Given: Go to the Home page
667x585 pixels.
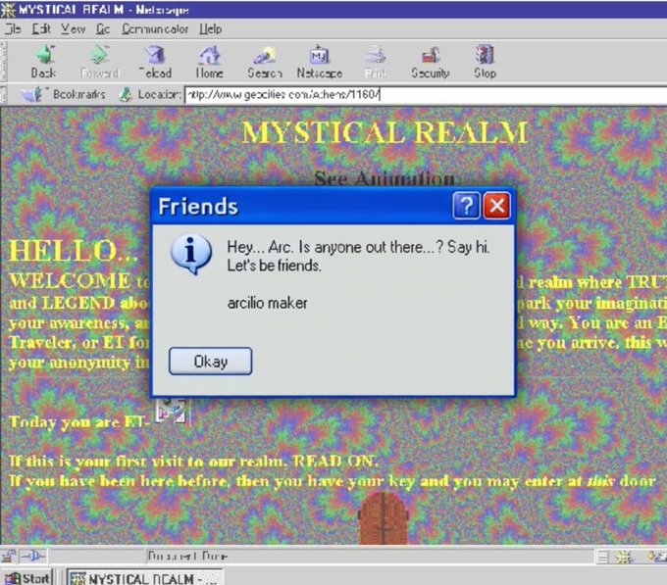Looking at the screenshot, I should [x=209, y=62].
